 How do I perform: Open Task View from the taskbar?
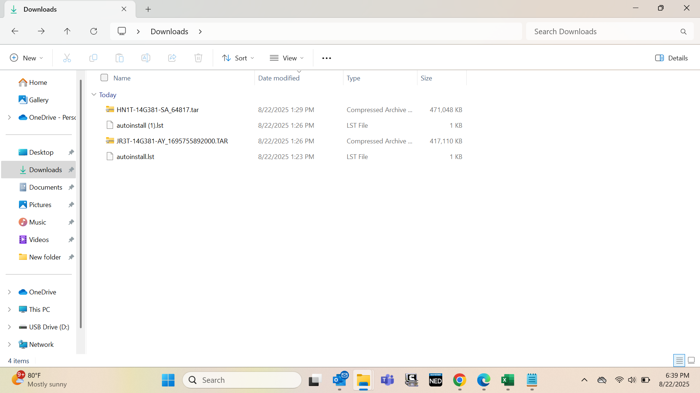[315, 380]
